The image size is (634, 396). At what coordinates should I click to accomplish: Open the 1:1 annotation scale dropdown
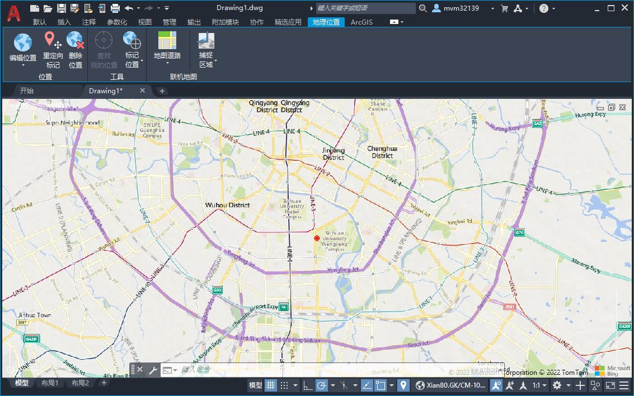click(x=539, y=385)
